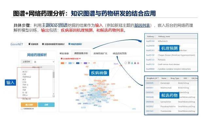
Task: Click IL-1β in the gene input list
Action: tap(25, 93)
